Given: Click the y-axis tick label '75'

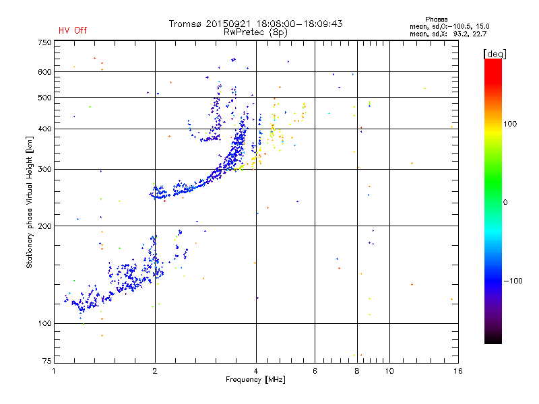Looking at the screenshot, I should click(x=47, y=361).
